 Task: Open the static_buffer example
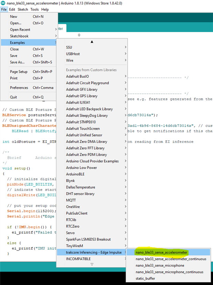point(168,279)
